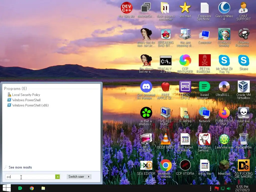Screen dimensions: 256x192
Task: Open the Rwandan Genocid... icon
Action: point(204,139)
